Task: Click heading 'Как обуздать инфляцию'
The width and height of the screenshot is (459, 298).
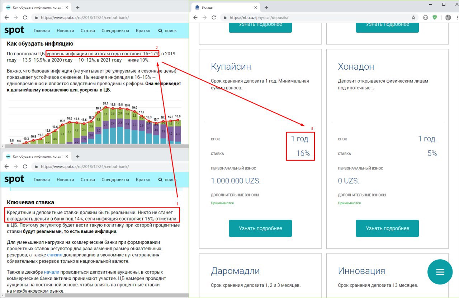Action: (40, 44)
